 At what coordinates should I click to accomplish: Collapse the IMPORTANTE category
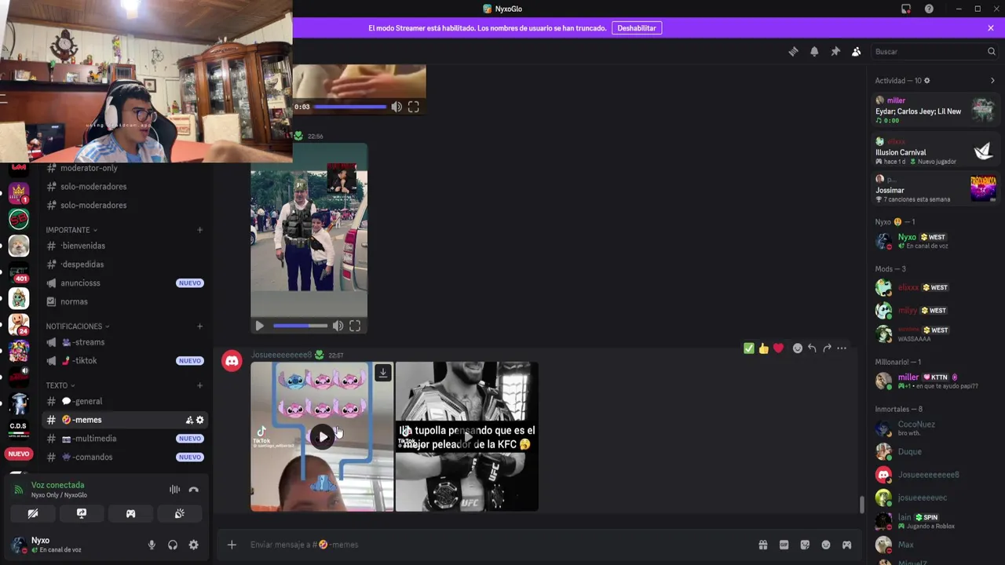point(71,230)
